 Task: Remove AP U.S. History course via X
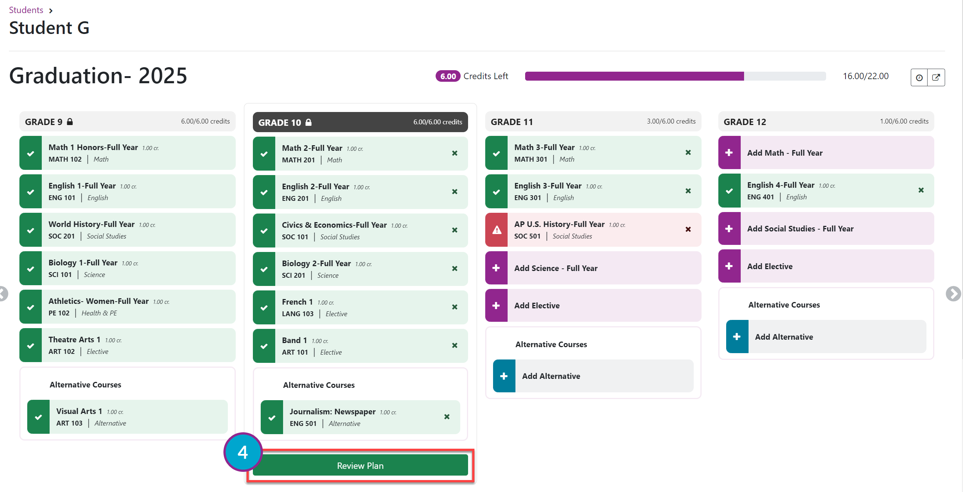[688, 229]
